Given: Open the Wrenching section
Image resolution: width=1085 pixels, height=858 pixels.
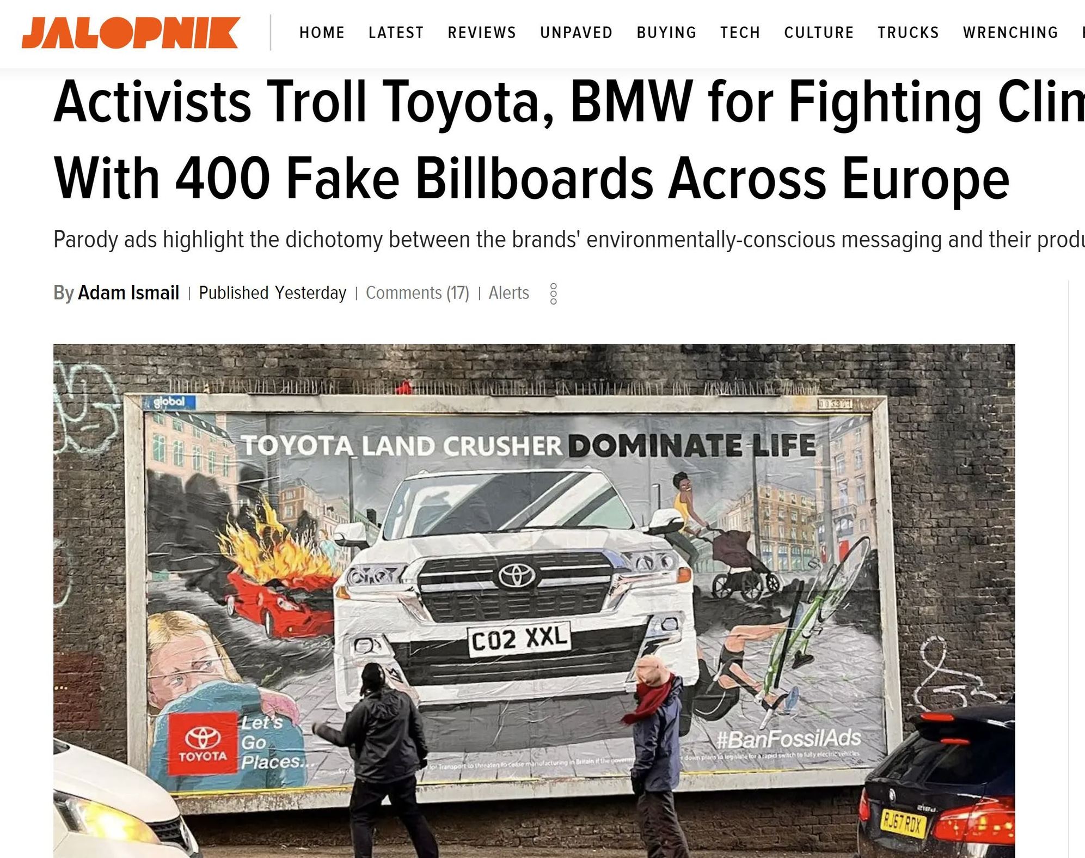Looking at the screenshot, I should [1010, 33].
